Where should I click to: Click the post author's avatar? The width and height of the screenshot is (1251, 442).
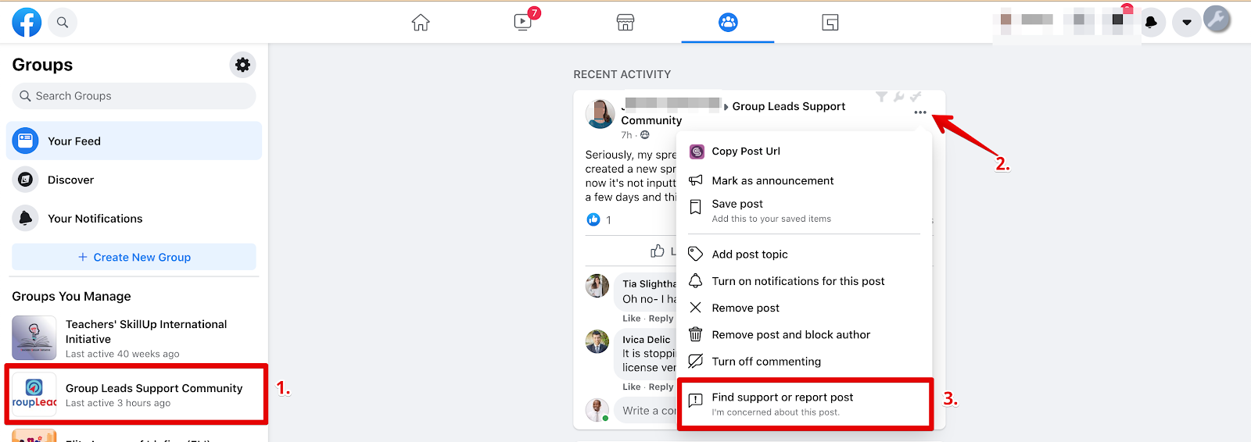[x=600, y=114]
